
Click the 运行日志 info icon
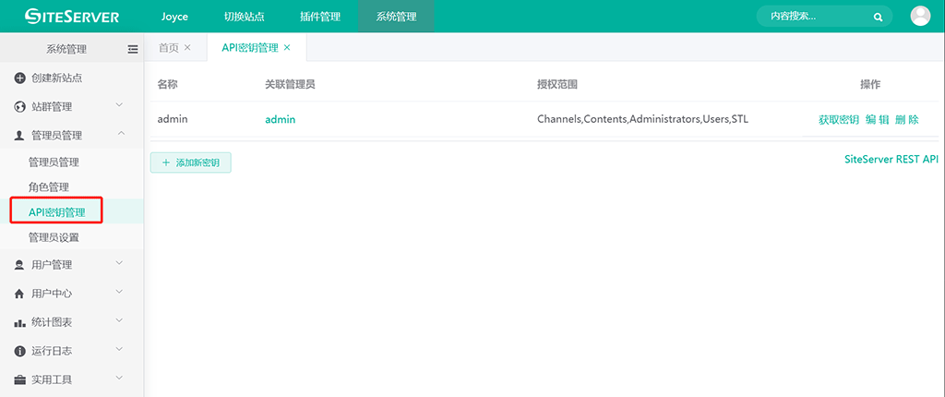pos(19,351)
